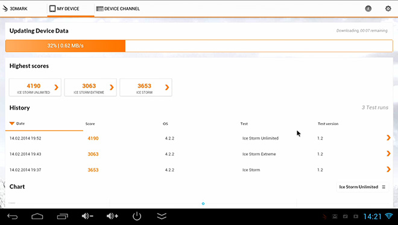Click the 'Downloading, 00:07 remaining' status text
Image resolution: width=398 pixels, height=225 pixels.
(362, 31)
